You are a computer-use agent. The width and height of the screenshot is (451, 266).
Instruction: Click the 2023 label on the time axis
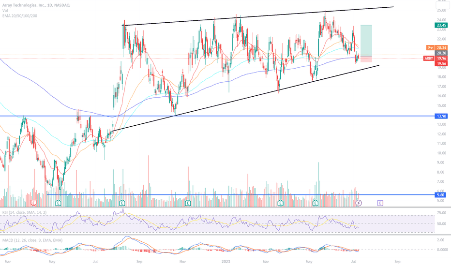tap(226, 262)
